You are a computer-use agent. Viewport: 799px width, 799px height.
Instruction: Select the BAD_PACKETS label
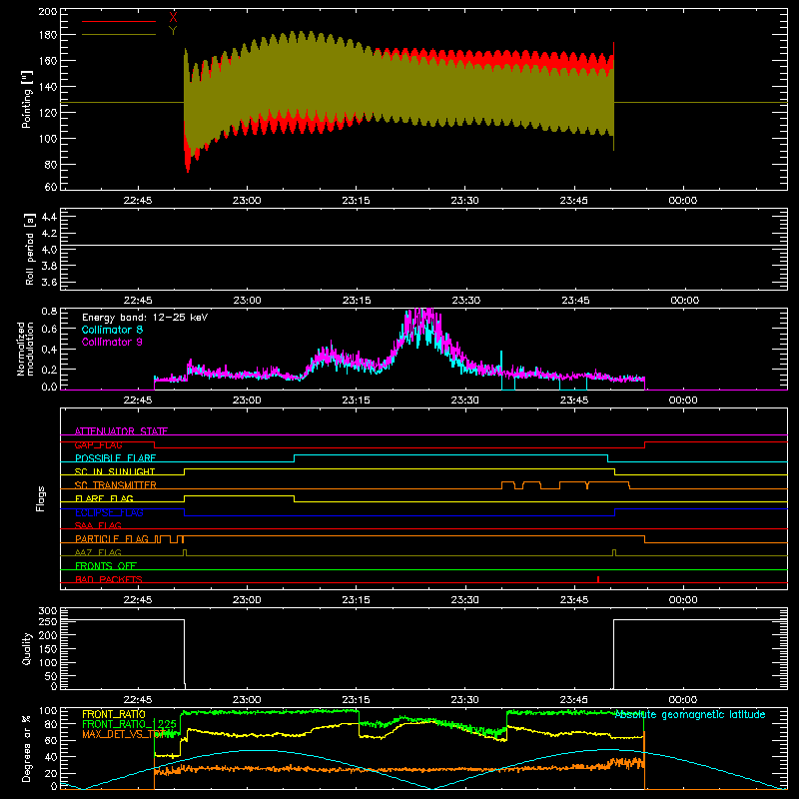click(109, 579)
